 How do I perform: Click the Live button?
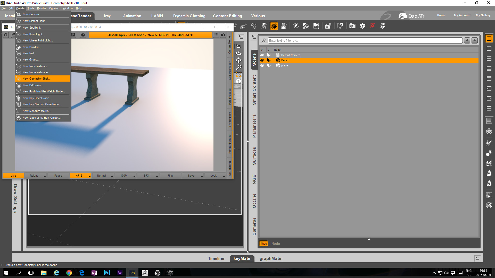pos(13,176)
